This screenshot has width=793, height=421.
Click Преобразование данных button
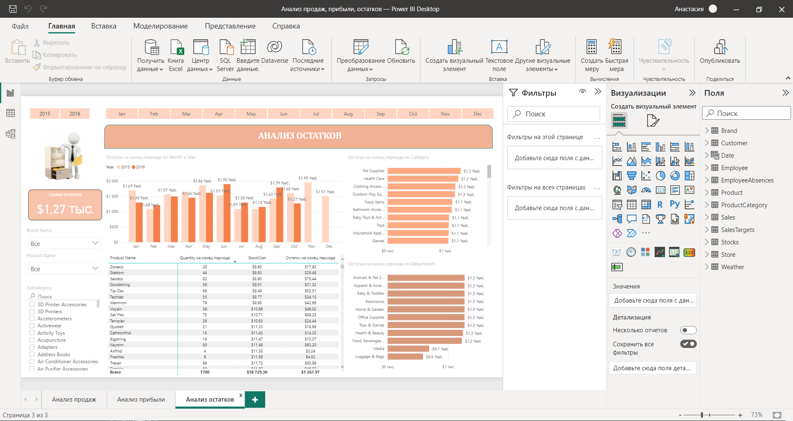click(361, 55)
